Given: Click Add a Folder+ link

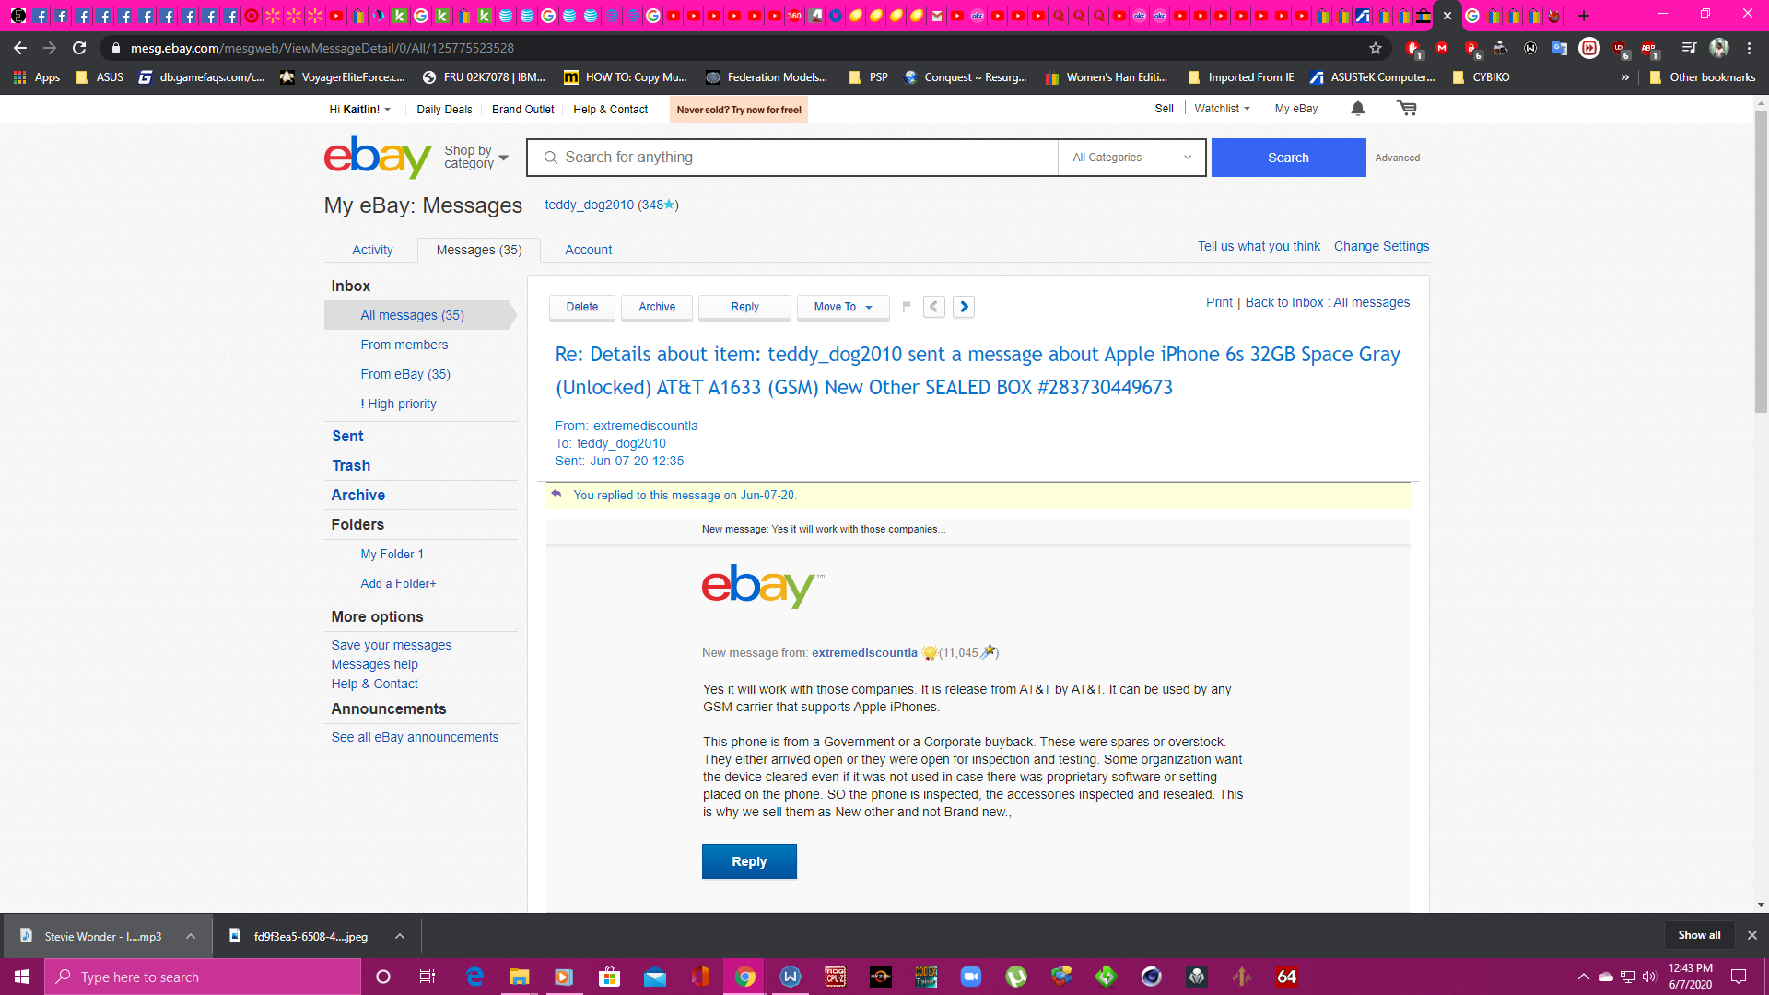Looking at the screenshot, I should pyautogui.click(x=399, y=583).
